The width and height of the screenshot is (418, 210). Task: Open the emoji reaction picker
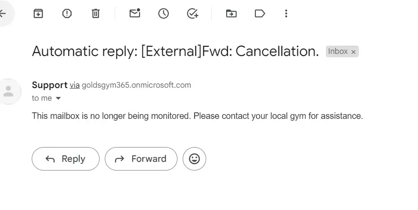coord(194,159)
